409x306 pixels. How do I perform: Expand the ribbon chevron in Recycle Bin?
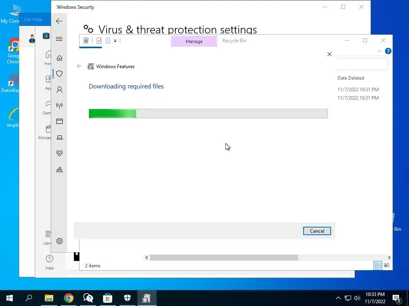pos(379,51)
